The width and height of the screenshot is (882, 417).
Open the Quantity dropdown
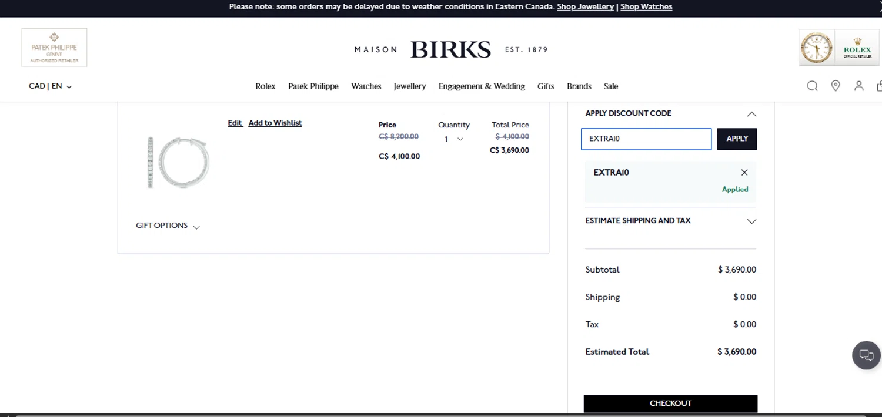point(453,139)
